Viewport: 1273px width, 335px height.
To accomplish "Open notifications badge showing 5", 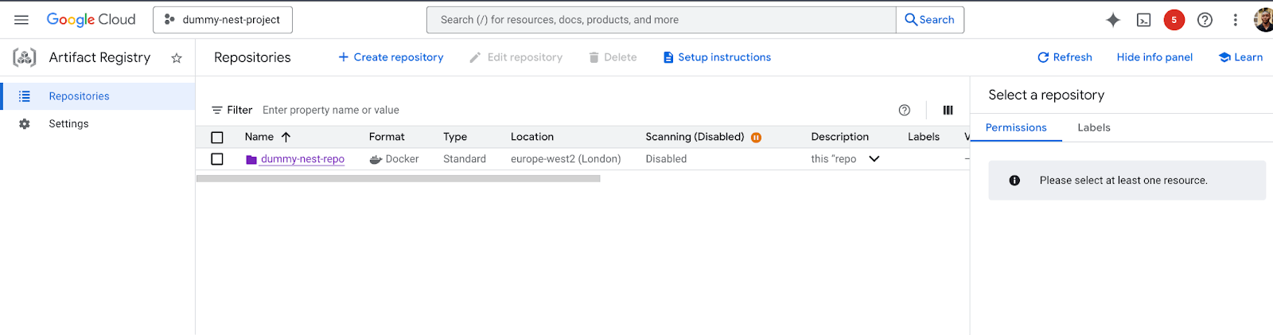I will 1174,20.
